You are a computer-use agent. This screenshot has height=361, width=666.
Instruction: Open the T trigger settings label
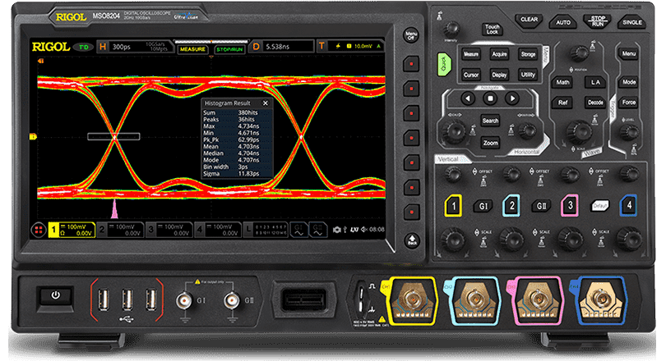(321, 48)
